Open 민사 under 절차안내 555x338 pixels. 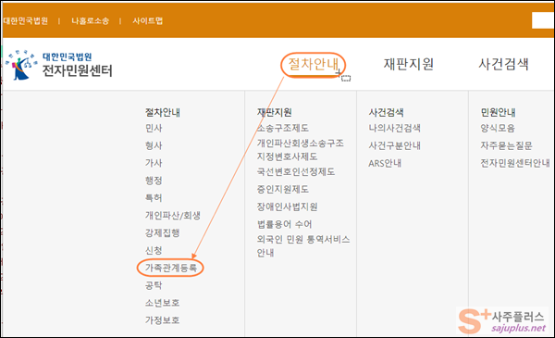point(154,128)
